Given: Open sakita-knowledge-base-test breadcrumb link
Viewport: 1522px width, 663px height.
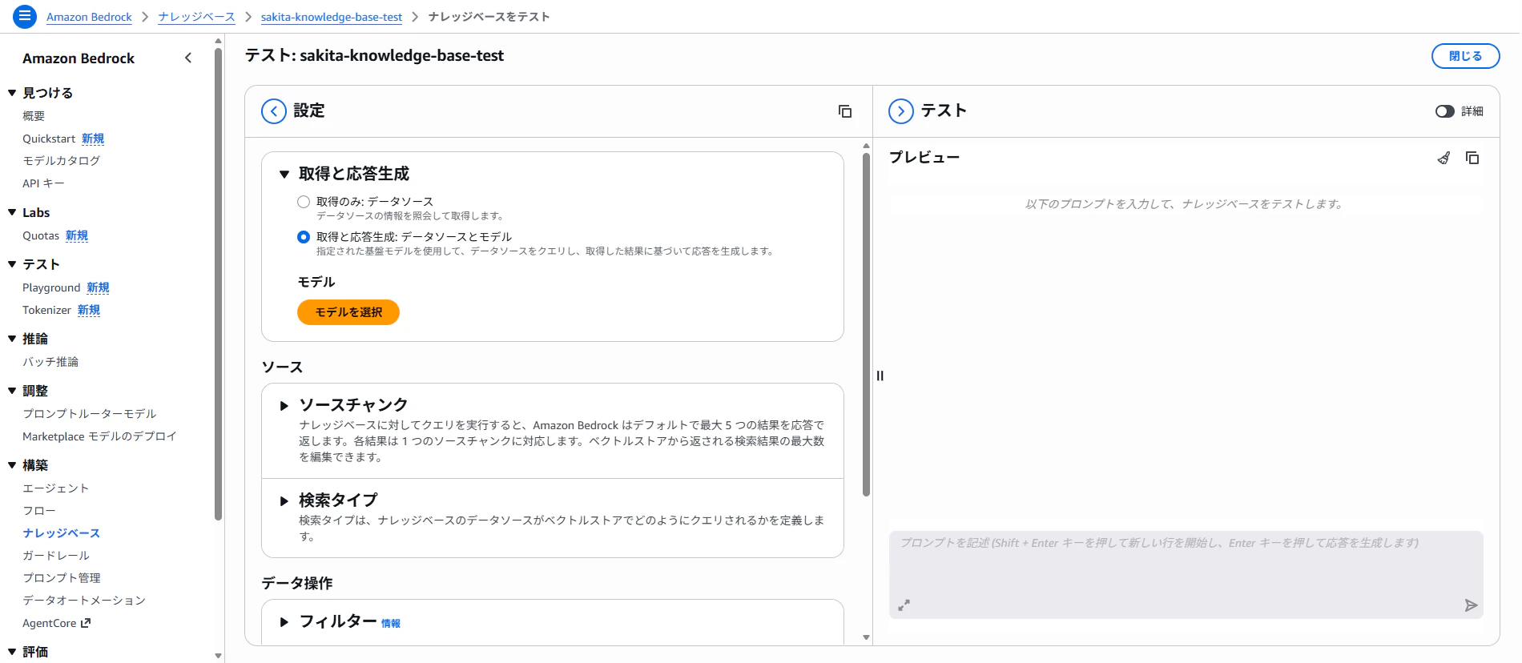Looking at the screenshot, I should [332, 17].
